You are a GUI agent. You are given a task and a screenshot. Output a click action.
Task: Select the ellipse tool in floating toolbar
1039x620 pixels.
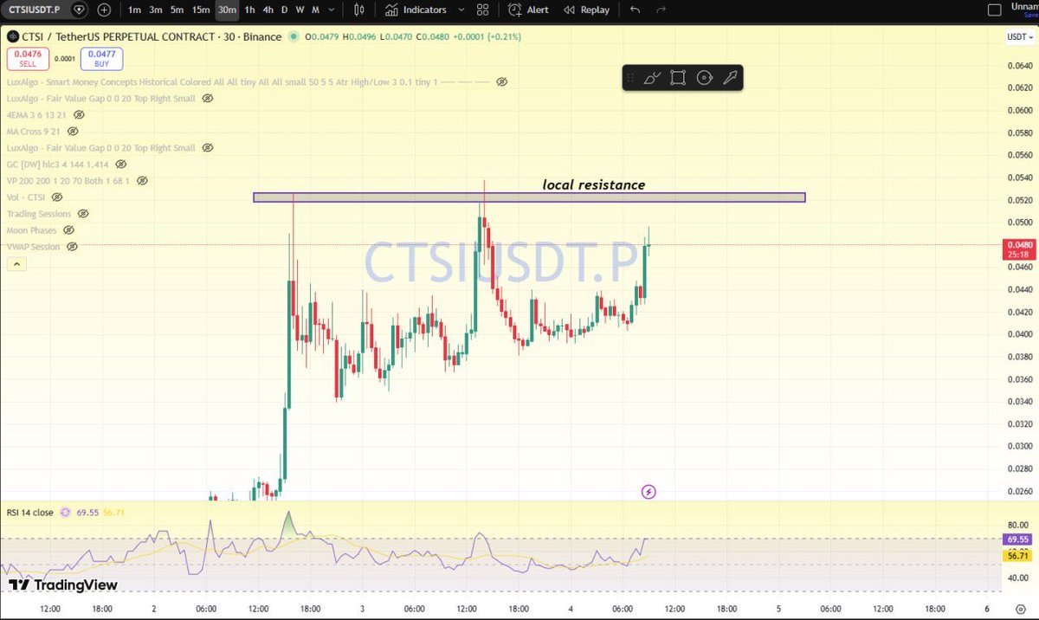[705, 77]
